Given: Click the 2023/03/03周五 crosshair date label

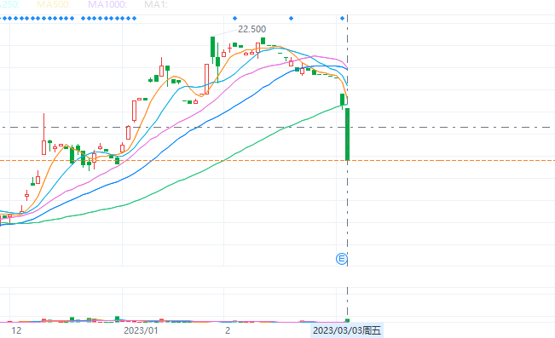Looking at the screenshot, I should [x=347, y=330].
